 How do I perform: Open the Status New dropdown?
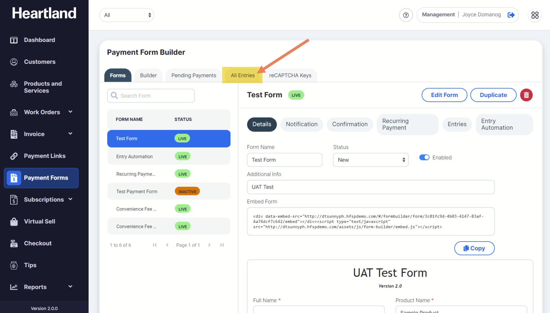click(371, 160)
